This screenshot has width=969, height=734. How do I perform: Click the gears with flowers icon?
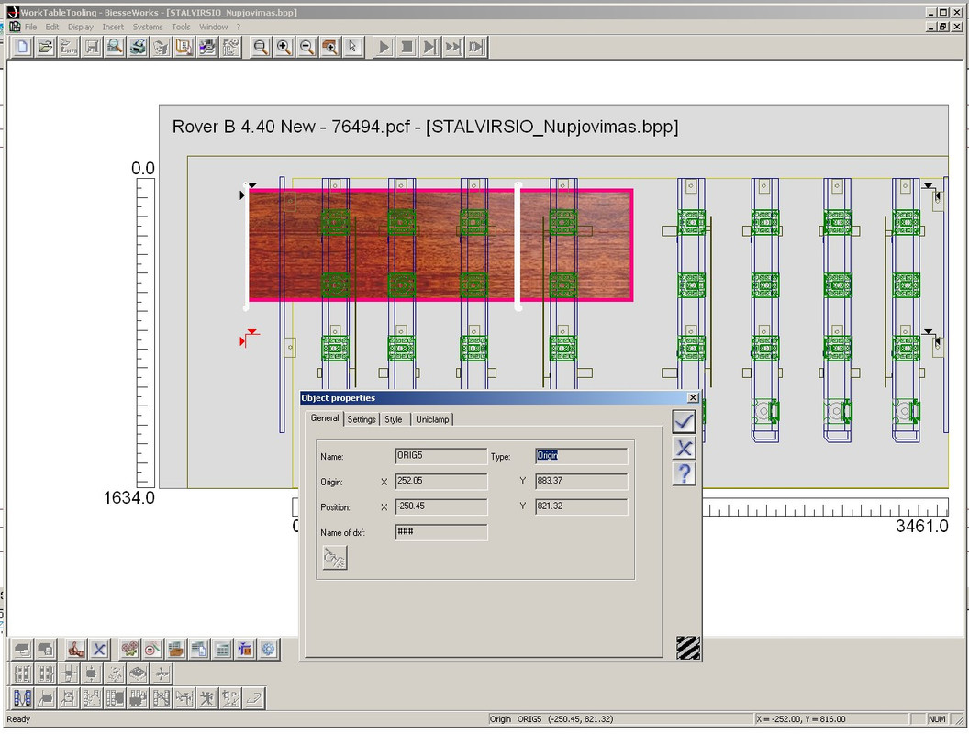(129, 650)
